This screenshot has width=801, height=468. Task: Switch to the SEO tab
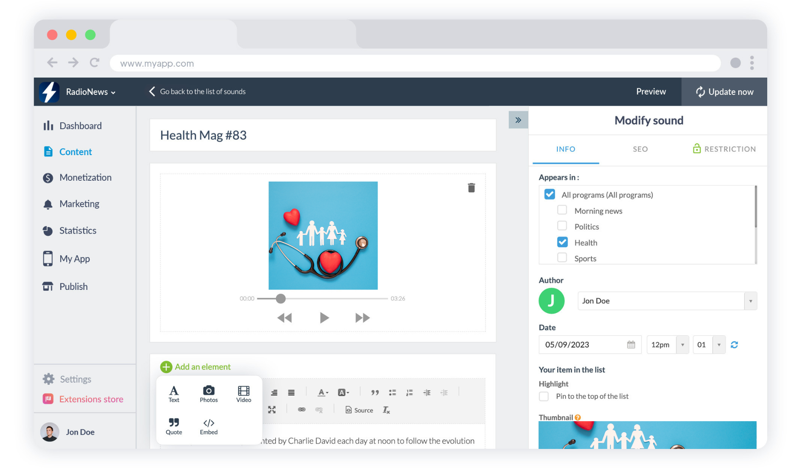[640, 149]
